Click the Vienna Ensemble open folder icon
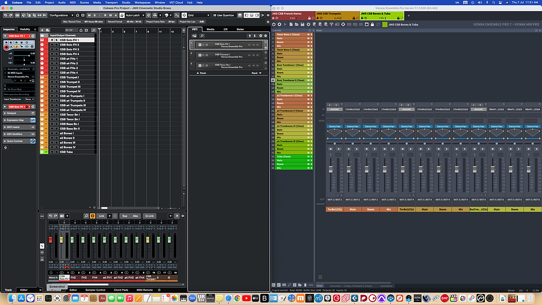This screenshot has height=305, width=542. tap(296, 24)
